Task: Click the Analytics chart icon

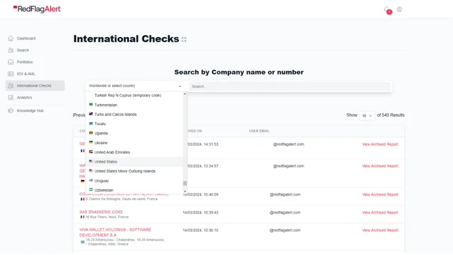Action: tap(11, 98)
